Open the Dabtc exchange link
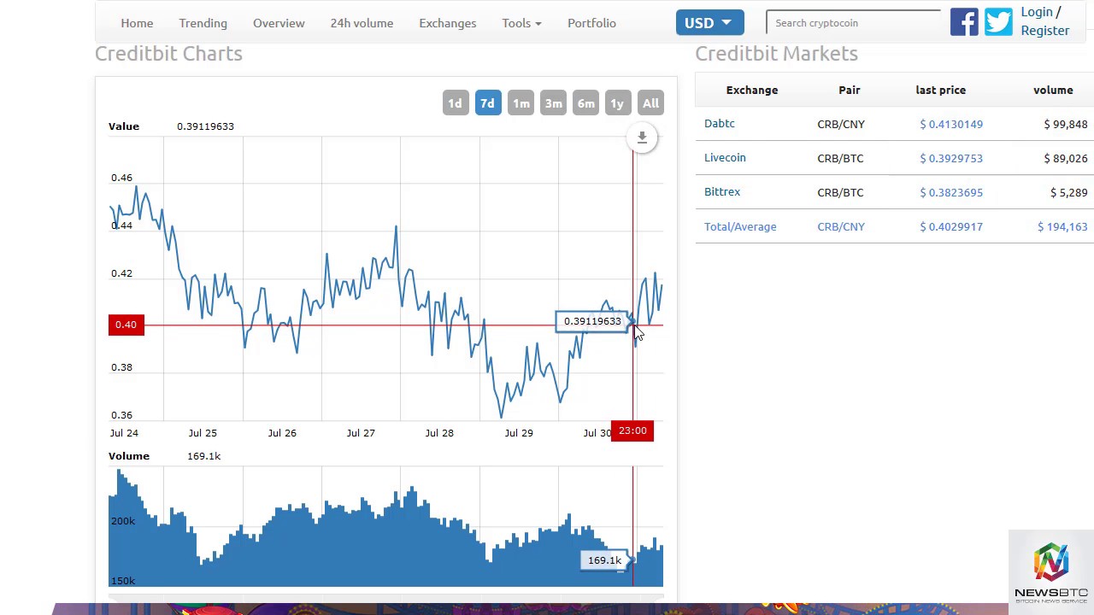Viewport: 1094px width, 615px height. click(x=720, y=124)
